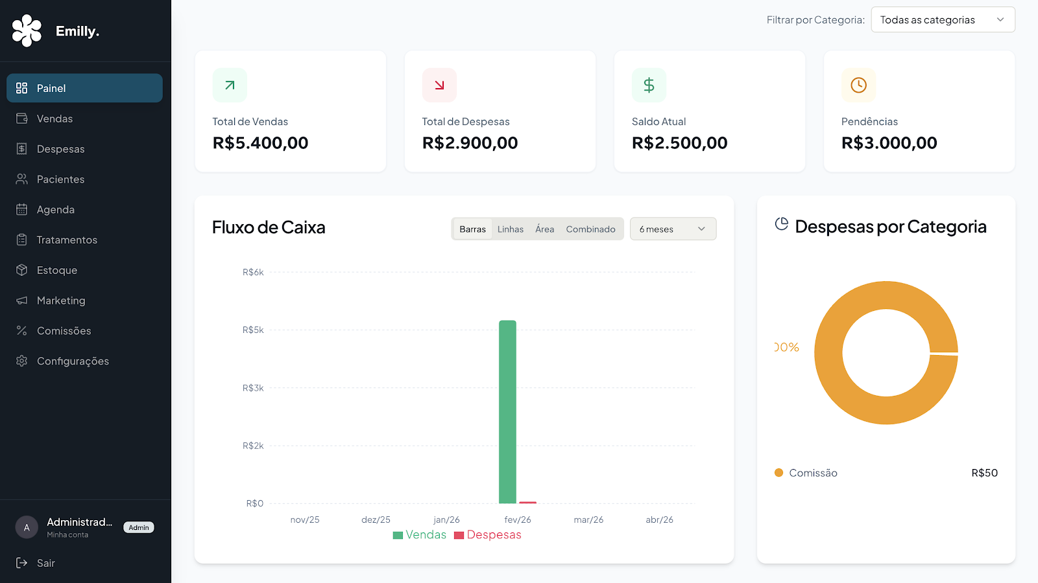Open the Painel dashboard menu
Screen dimensions: 1038x583
click(52, 88)
